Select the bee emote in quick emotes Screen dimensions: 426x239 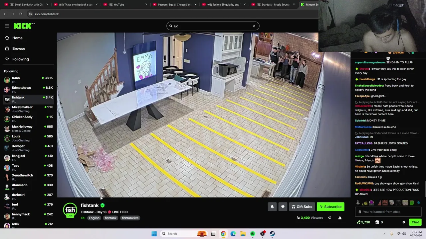click(x=365, y=203)
